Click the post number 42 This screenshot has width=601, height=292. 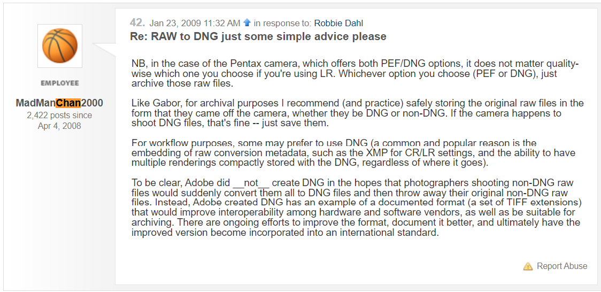[137, 23]
